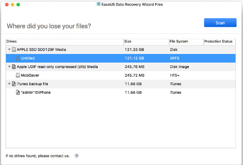Sort by the Drives column header

tap(64, 41)
